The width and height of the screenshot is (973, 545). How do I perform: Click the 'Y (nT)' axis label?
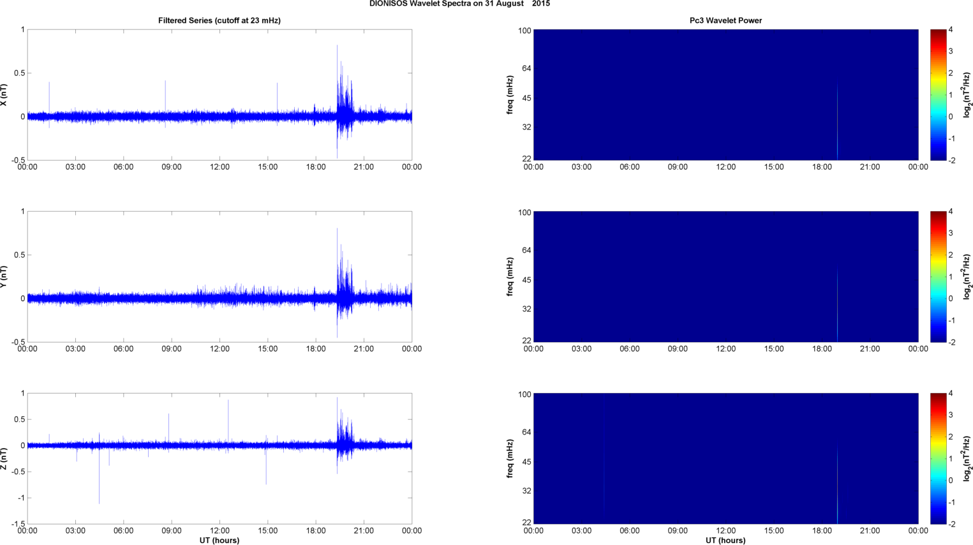[x=4, y=277]
